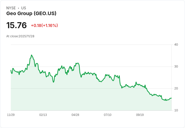Select the 09/19 date on the x-axis
185x128 pixels.
click(x=140, y=115)
